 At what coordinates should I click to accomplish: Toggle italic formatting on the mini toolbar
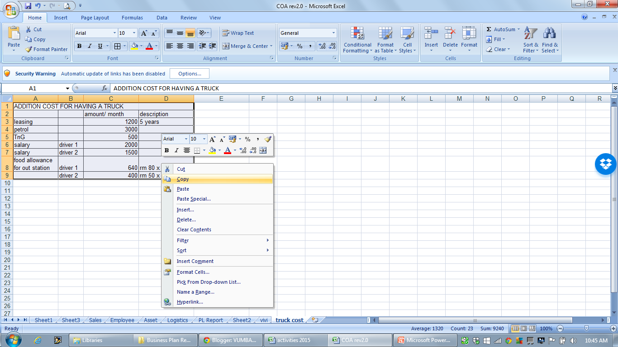176,150
